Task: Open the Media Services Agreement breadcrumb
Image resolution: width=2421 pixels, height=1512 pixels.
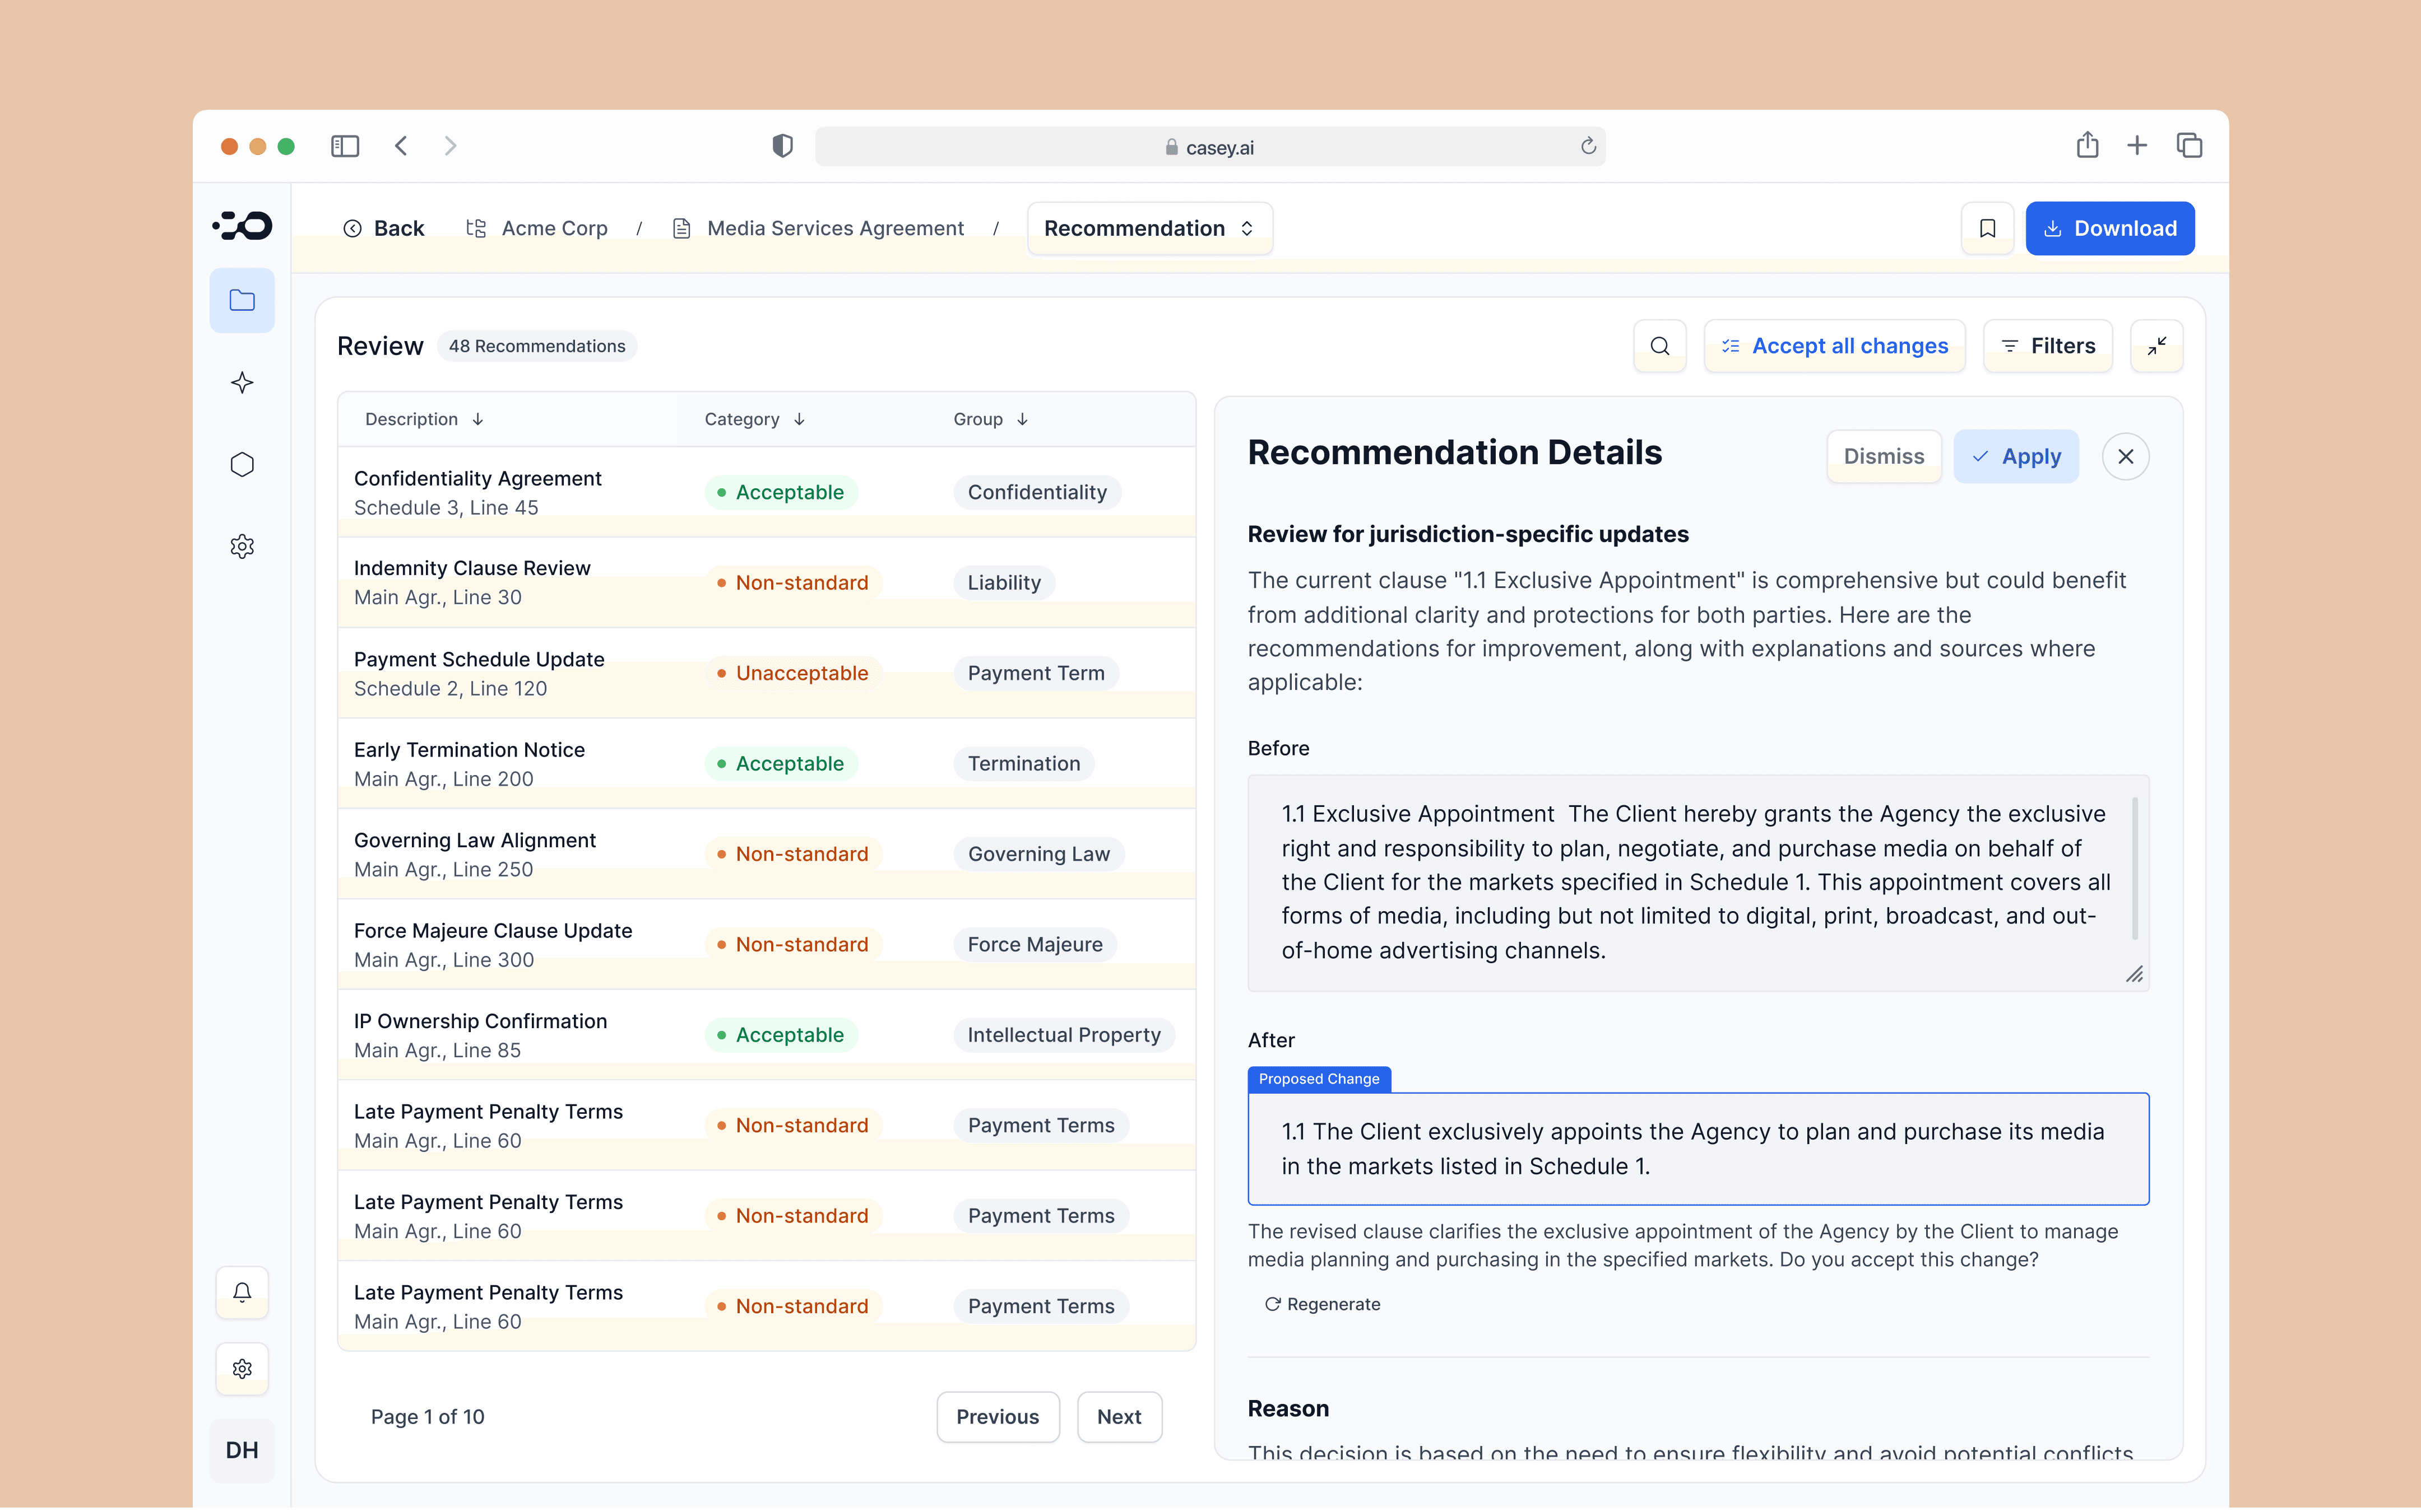Action: [834, 228]
